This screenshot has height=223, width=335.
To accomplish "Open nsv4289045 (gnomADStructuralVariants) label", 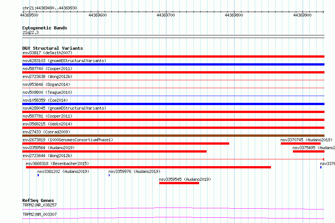I will pos(64,108).
